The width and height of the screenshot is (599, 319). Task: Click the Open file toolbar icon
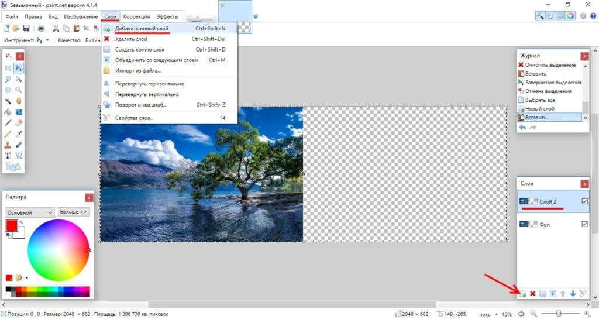pyautogui.click(x=16, y=28)
